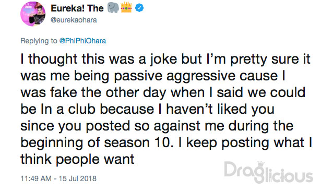Click the 'fake the other day' phrase
This screenshot has width=333, height=190.
click(x=108, y=92)
